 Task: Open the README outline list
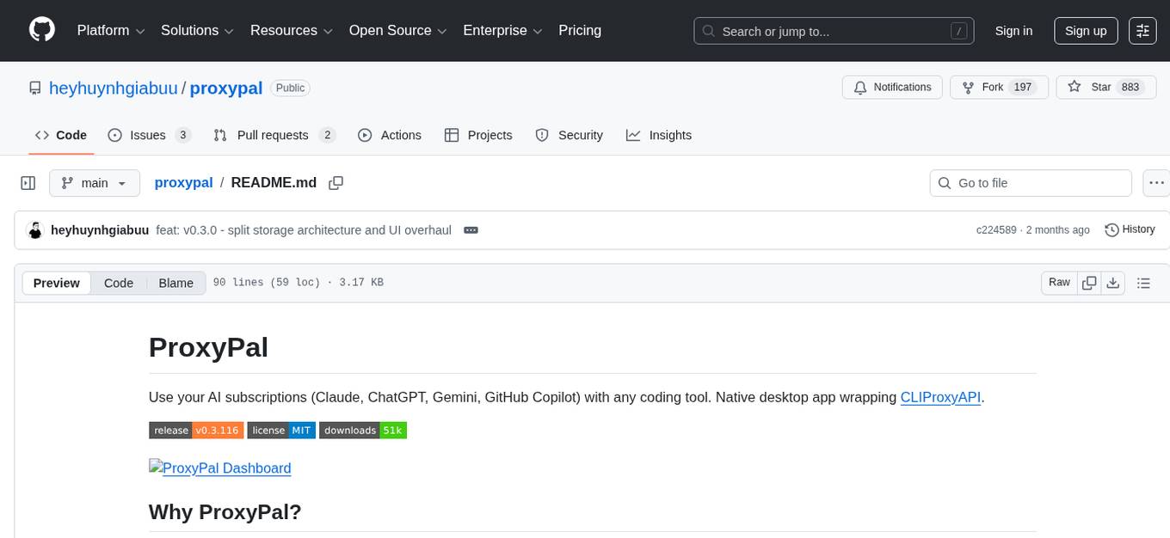click(x=1143, y=282)
